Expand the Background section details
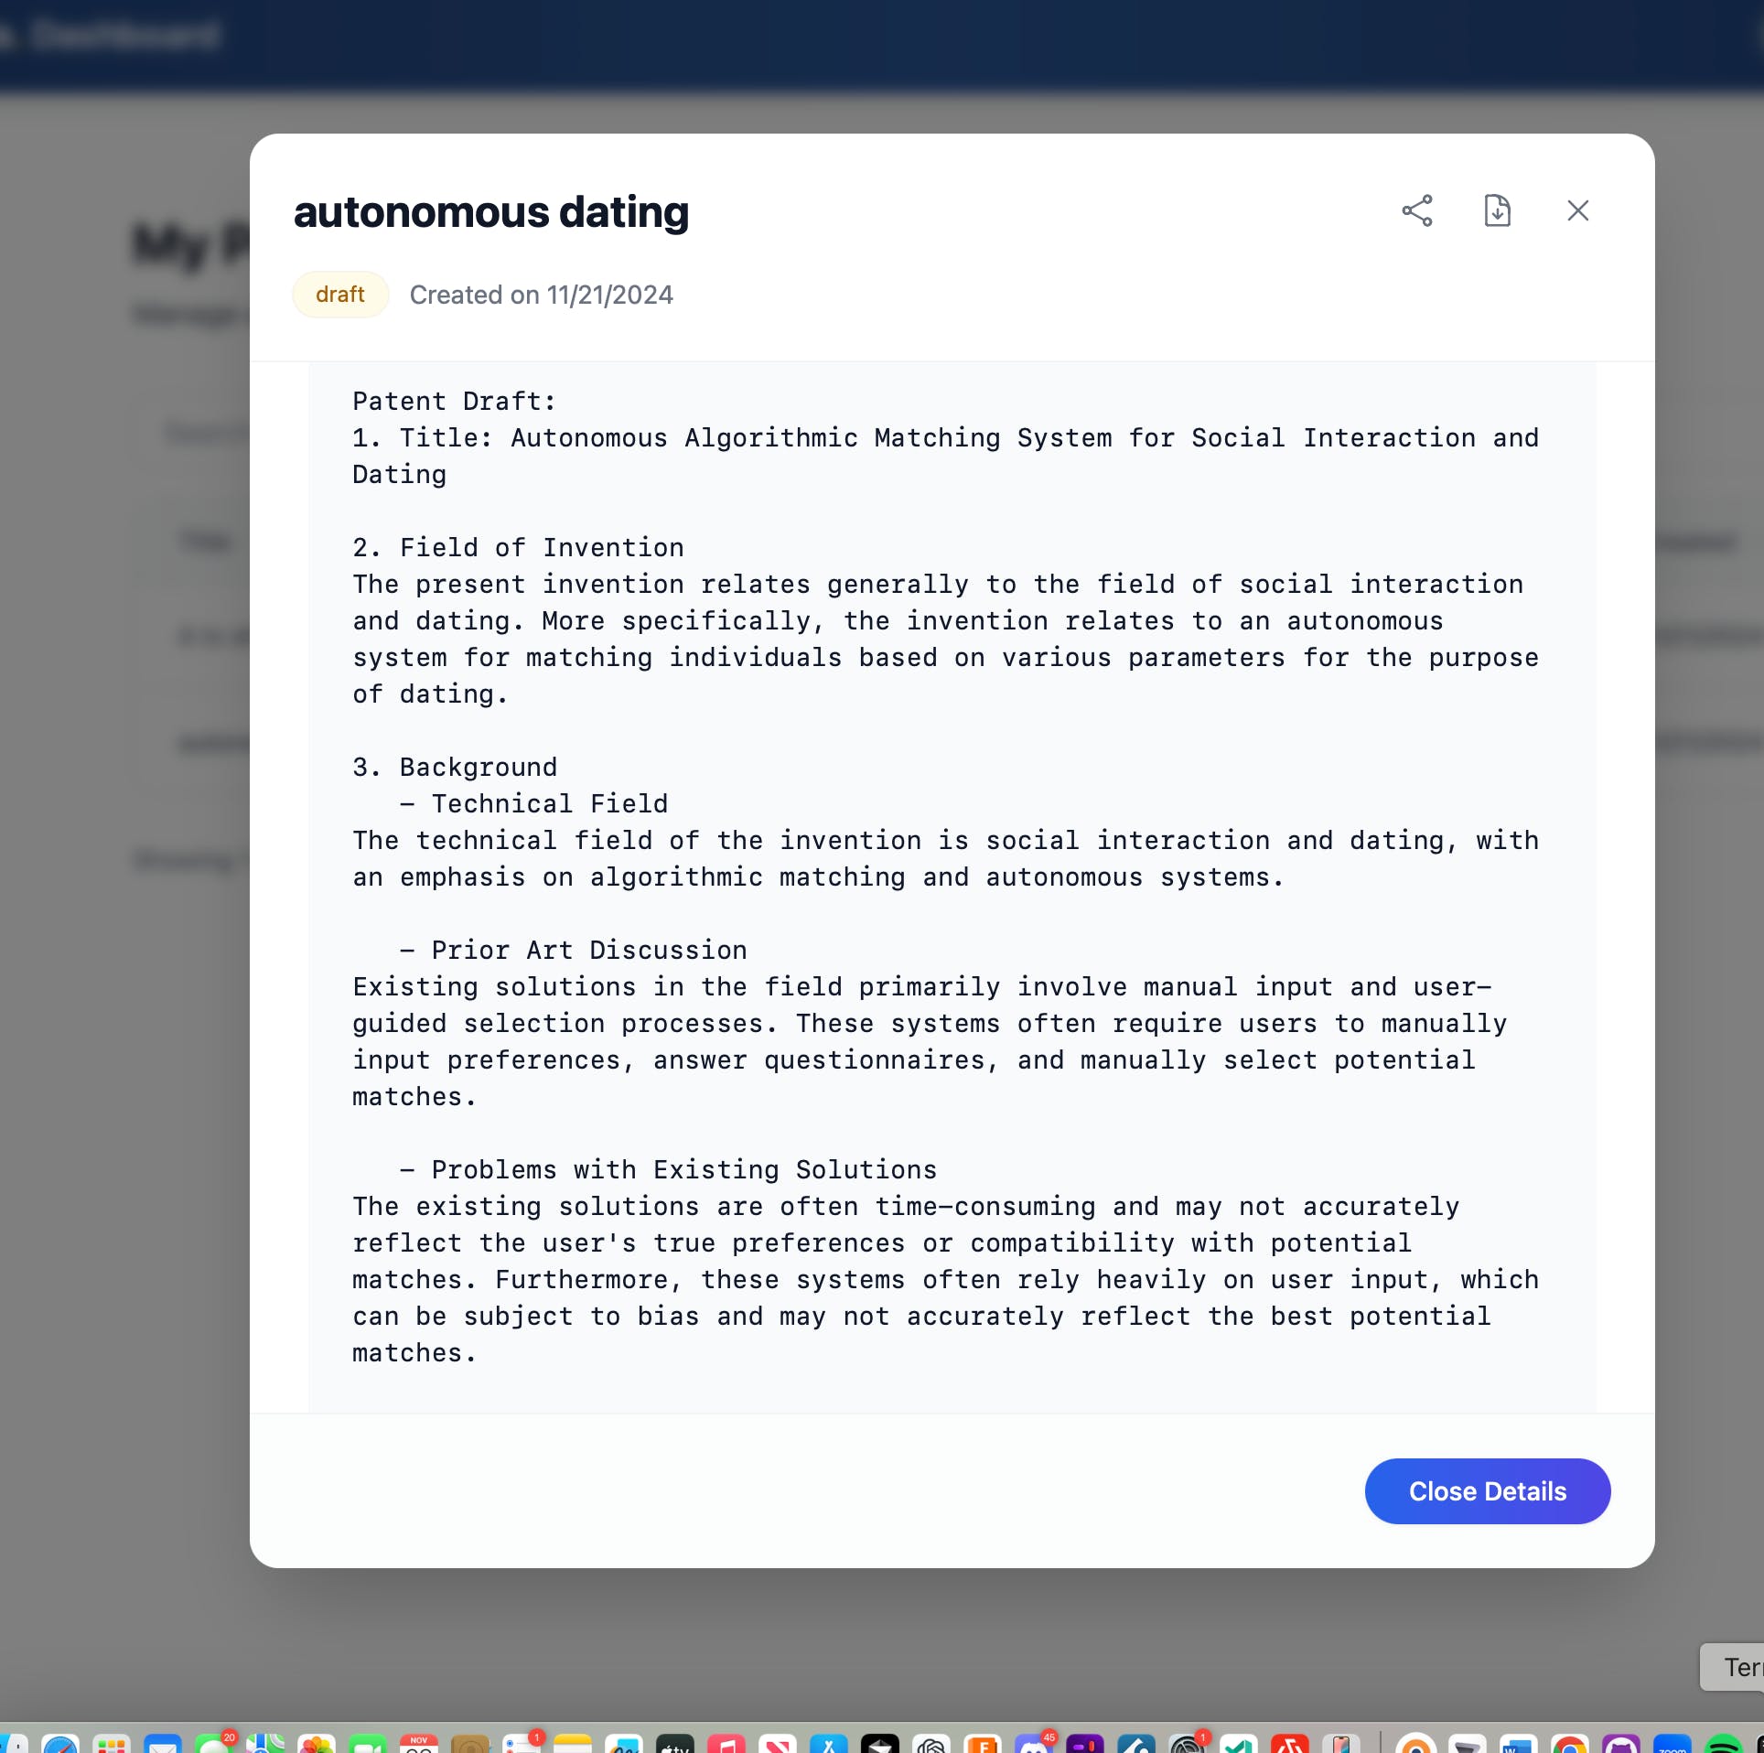The width and height of the screenshot is (1764, 1753). pos(454,768)
